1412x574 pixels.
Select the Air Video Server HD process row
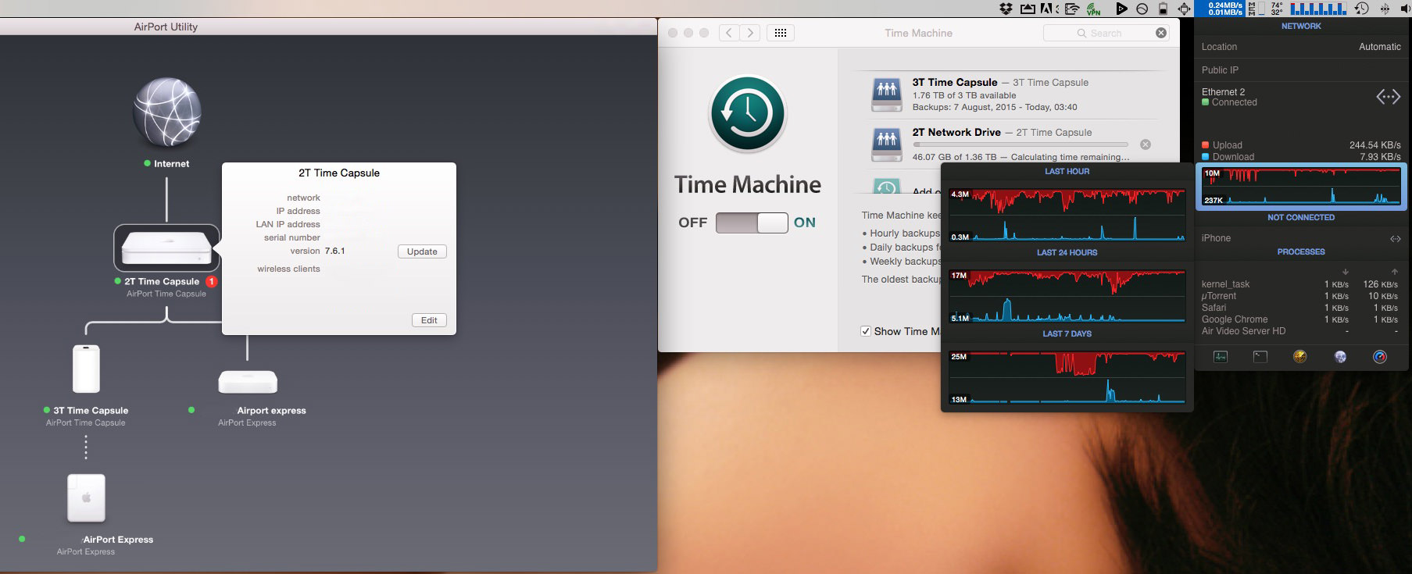pyautogui.click(x=1301, y=331)
